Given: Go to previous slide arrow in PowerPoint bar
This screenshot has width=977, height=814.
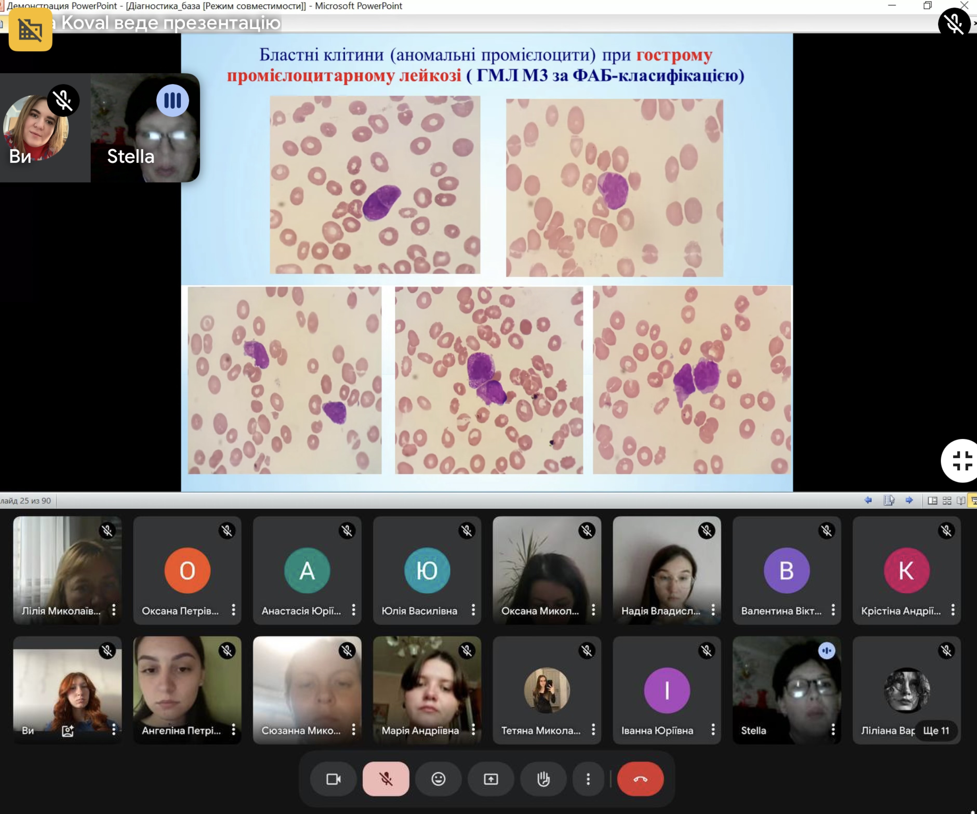Looking at the screenshot, I should coord(868,500).
